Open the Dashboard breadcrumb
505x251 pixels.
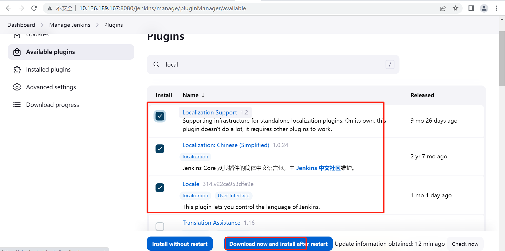(x=21, y=25)
